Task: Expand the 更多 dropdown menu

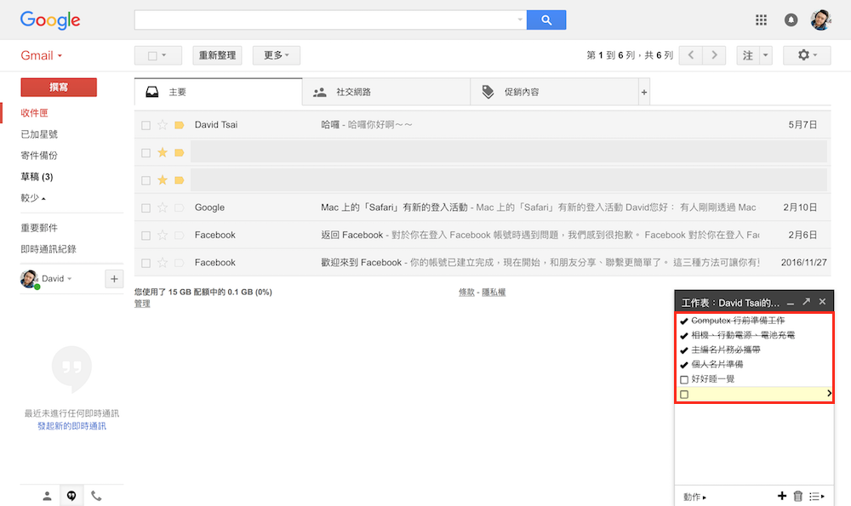Action: point(276,55)
